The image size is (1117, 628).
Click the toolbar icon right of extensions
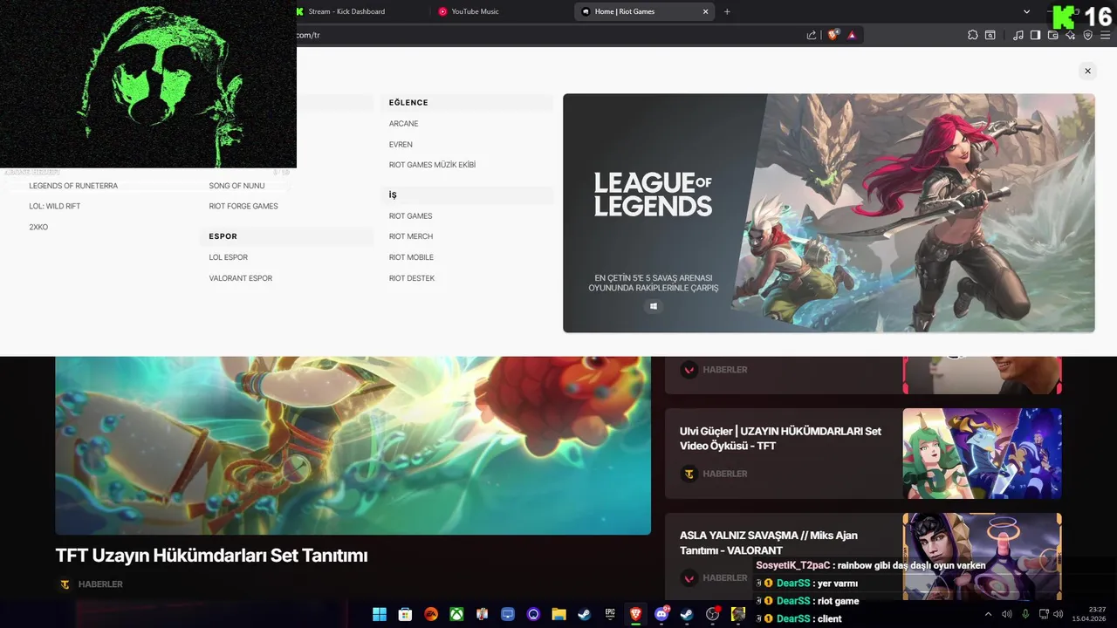point(990,35)
